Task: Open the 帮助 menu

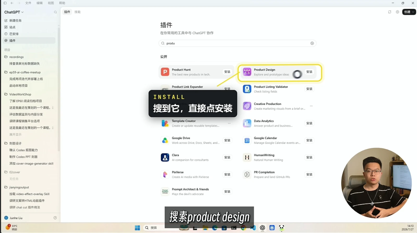Action: pos(62,3)
